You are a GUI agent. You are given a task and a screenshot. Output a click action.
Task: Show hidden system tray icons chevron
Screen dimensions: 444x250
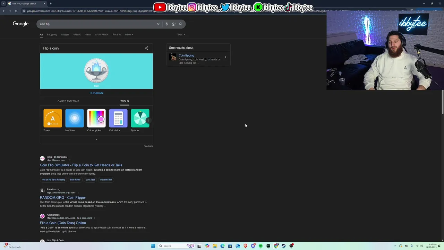click(395, 246)
